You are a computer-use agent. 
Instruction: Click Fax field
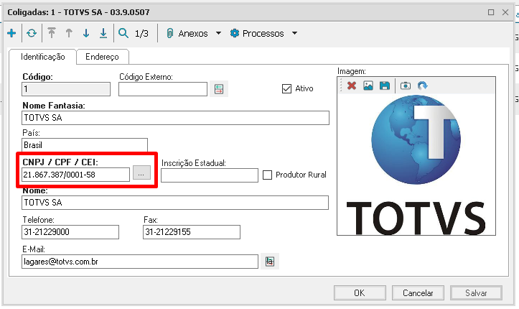pyautogui.click(x=192, y=232)
